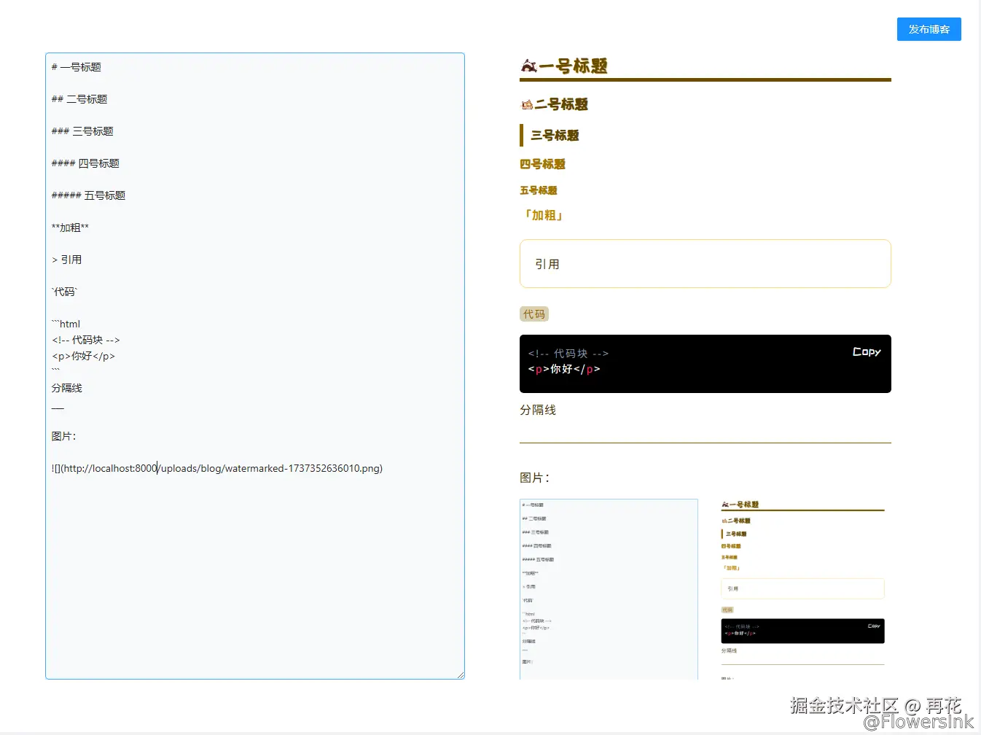Click the 「加粗」 bold text in preview
Image resolution: width=981 pixels, height=735 pixels.
click(x=544, y=215)
